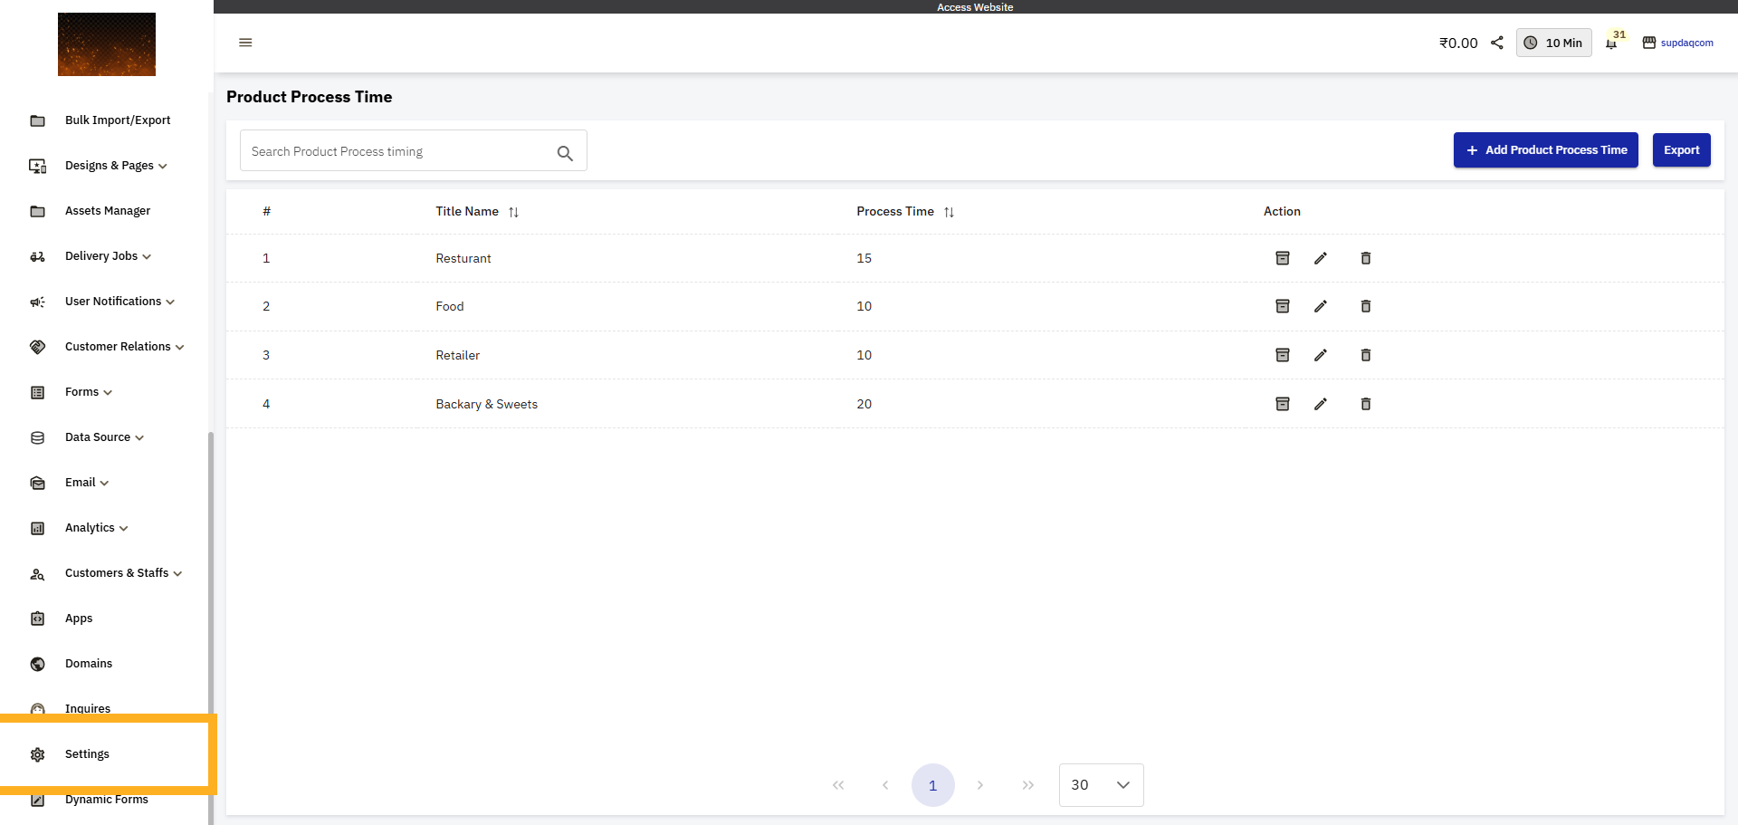Export the product process time list

click(1681, 149)
